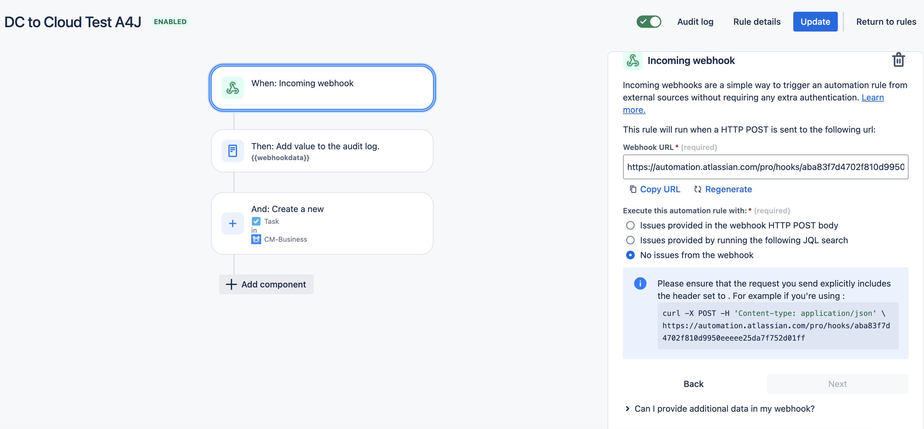Open the Then: Add value to the audit log card
Viewport: 924px width, 429px height.
(322, 151)
